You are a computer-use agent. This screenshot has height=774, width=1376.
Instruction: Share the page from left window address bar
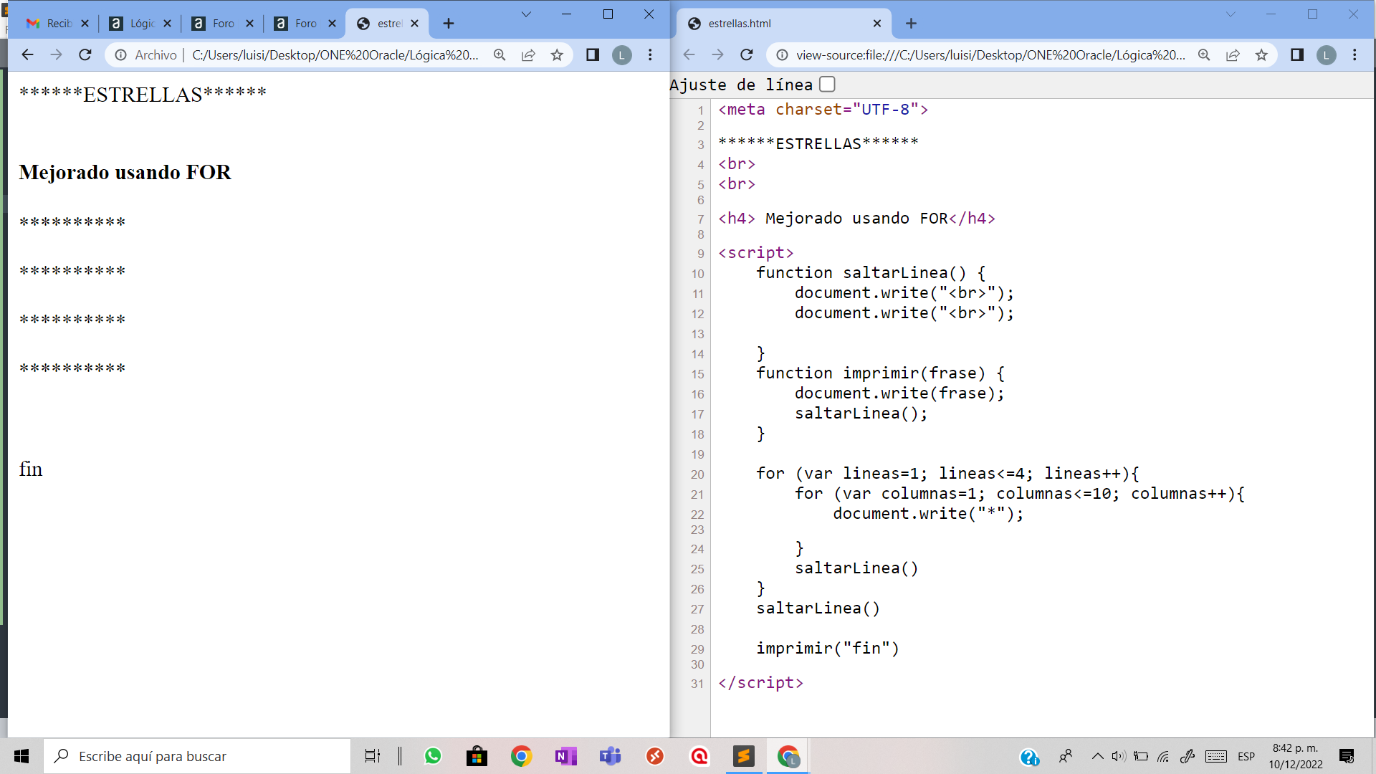tap(528, 55)
